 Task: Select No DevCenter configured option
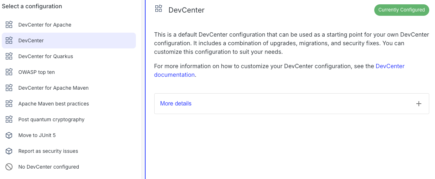(69, 167)
